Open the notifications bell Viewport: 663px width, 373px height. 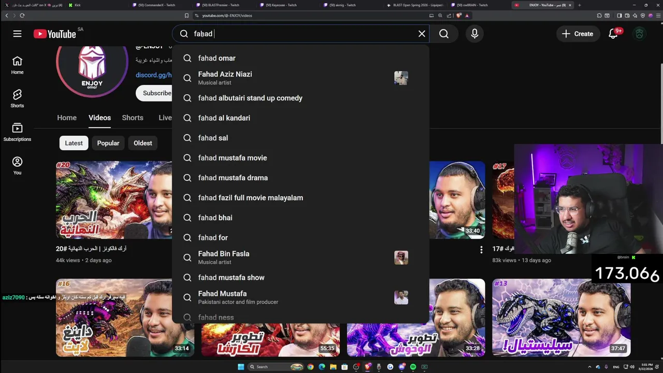pyautogui.click(x=613, y=34)
